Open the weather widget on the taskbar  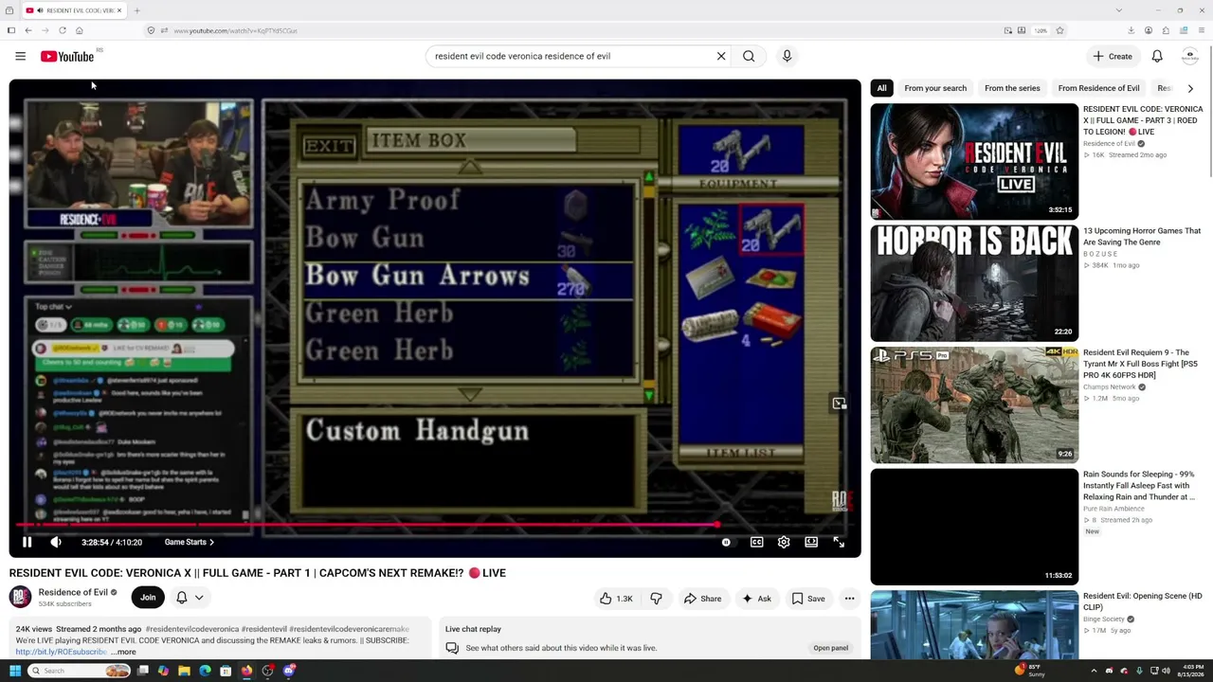[x=1029, y=671]
